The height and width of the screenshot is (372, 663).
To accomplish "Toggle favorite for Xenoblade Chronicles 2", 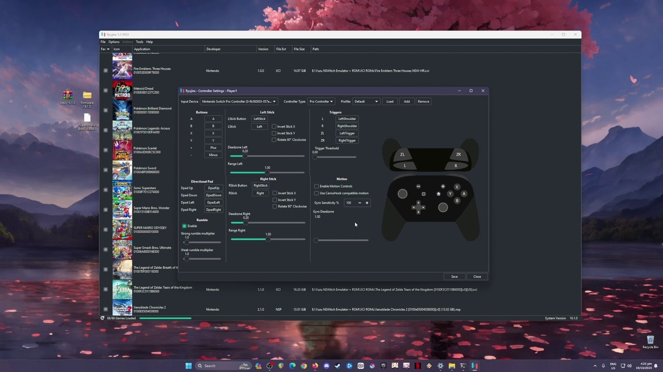I will tap(106, 309).
